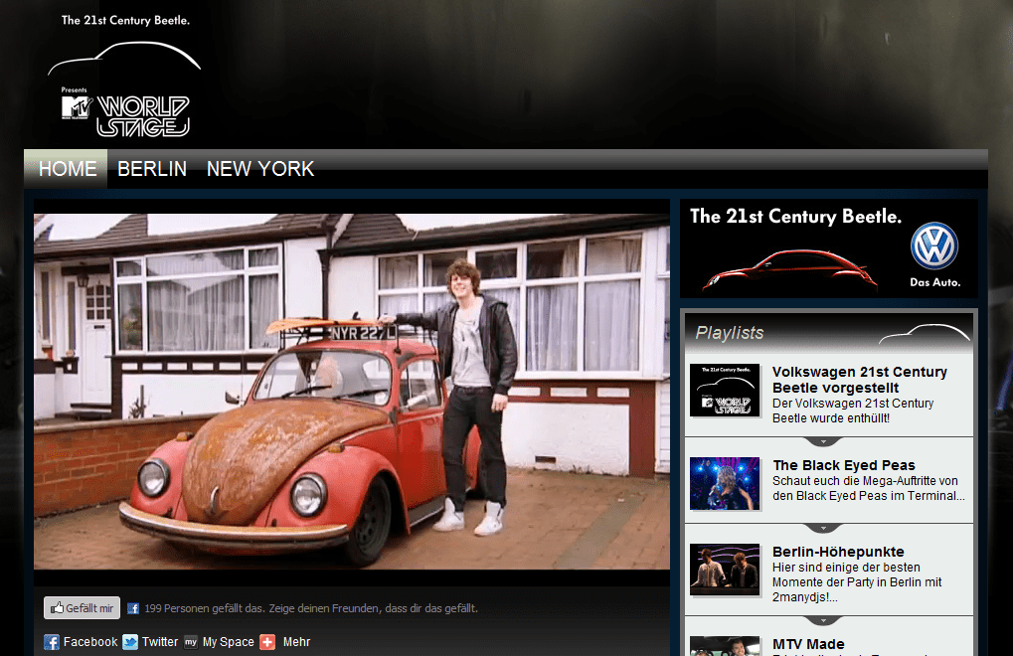
Task: Open the Berlin-Höhepunkte playlist title
Action: click(838, 552)
